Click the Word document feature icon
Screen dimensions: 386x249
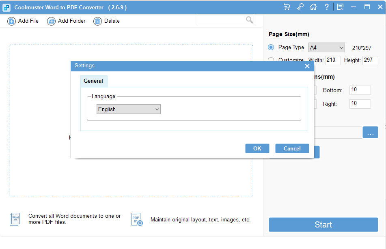(15, 219)
